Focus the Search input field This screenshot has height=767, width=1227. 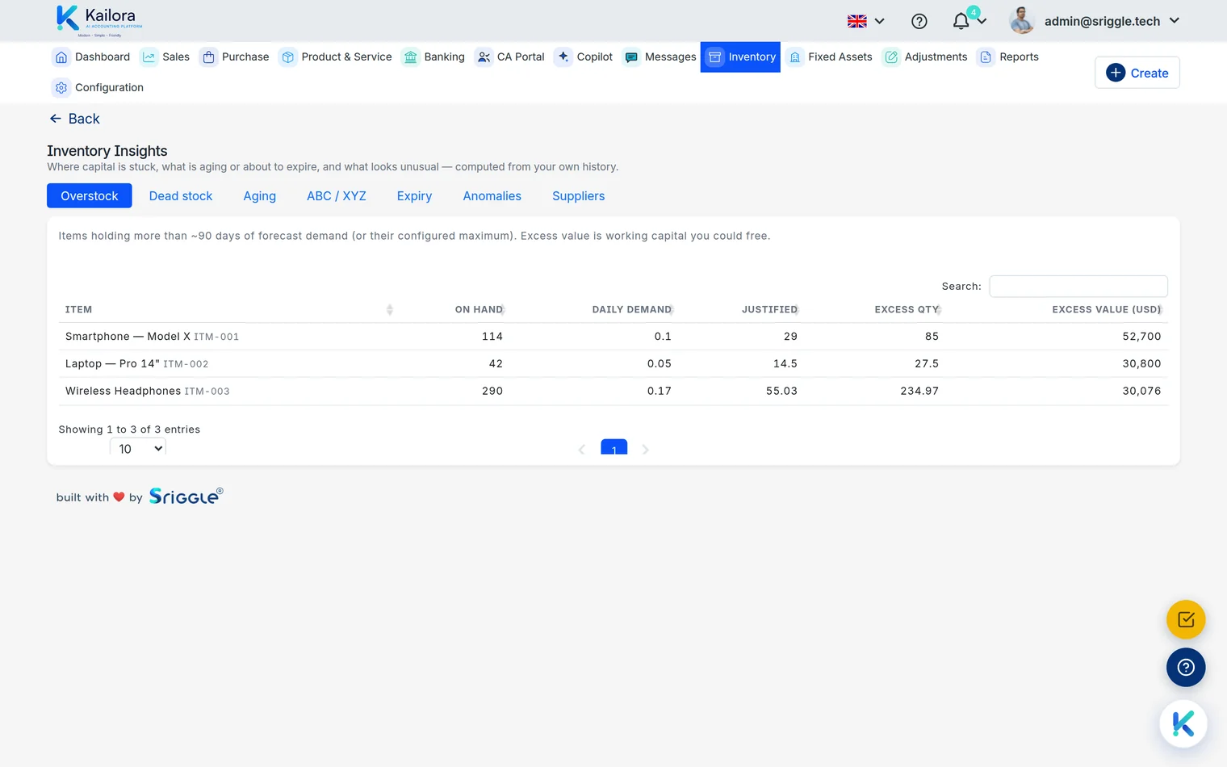[1078, 287]
